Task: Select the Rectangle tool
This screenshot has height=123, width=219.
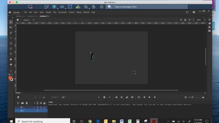Action: pos(11,43)
